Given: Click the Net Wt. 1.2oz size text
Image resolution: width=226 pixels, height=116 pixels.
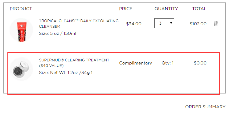Looking at the screenshot, I should (x=66, y=72).
